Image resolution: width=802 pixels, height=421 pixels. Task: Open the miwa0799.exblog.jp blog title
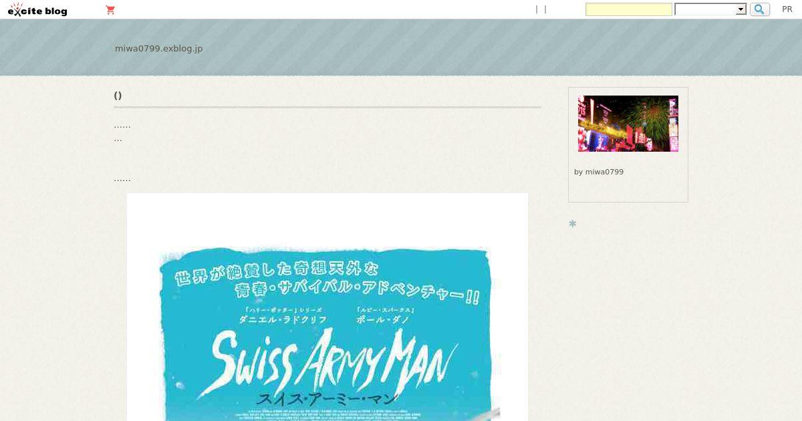point(158,49)
